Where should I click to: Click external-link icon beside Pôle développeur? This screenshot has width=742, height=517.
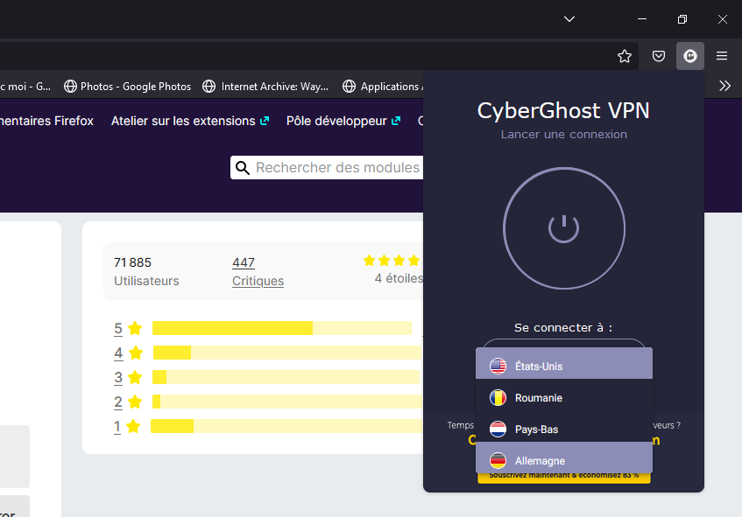[x=396, y=121]
